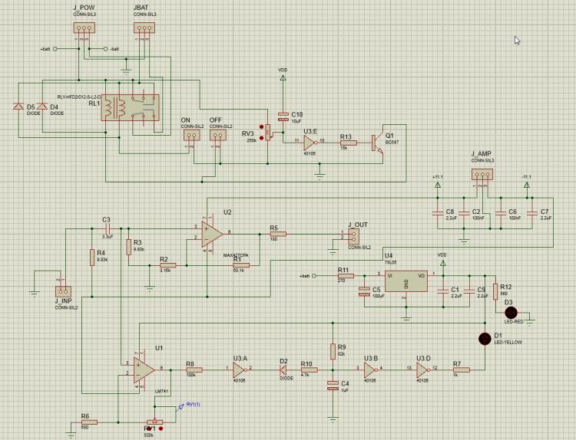Click the ON two-pin connector
Screen dimensions: 576x440
coord(191,135)
